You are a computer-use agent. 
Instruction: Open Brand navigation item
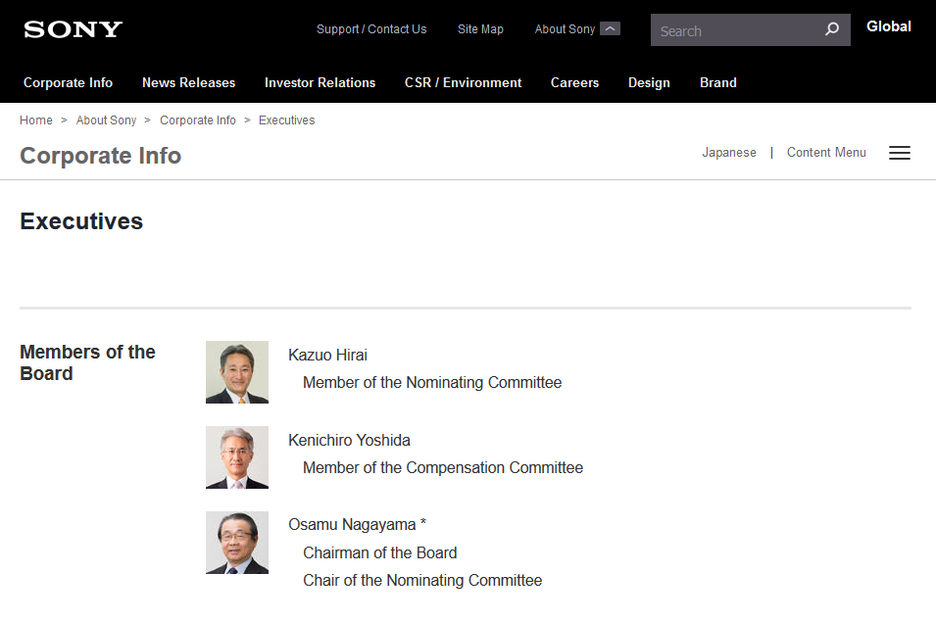point(718,83)
